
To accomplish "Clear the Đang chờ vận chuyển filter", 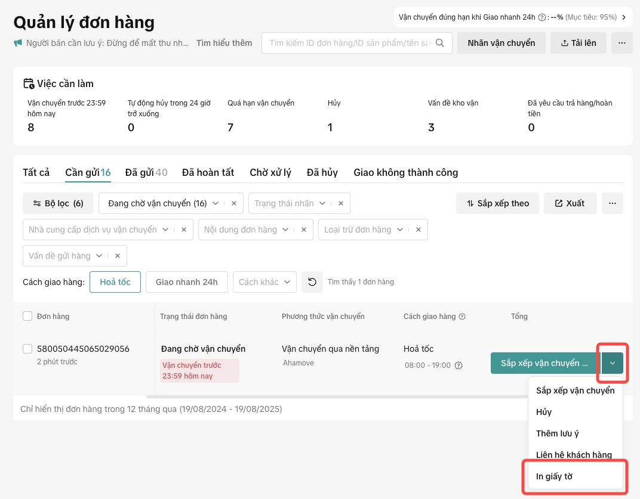I will 234,203.
